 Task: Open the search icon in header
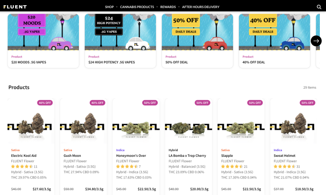coord(319,7)
